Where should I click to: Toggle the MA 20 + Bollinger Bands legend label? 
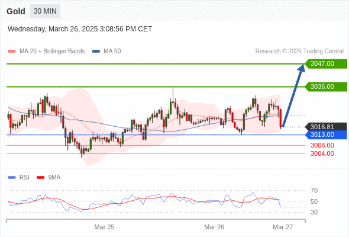point(52,52)
